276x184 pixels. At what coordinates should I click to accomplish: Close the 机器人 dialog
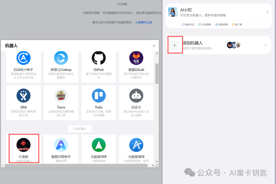point(154,46)
